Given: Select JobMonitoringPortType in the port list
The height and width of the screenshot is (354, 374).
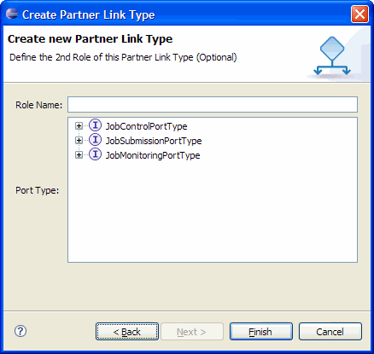Looking at the screenshot, I should point(153,155).
